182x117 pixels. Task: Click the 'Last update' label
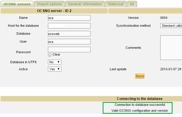[118, 69]
